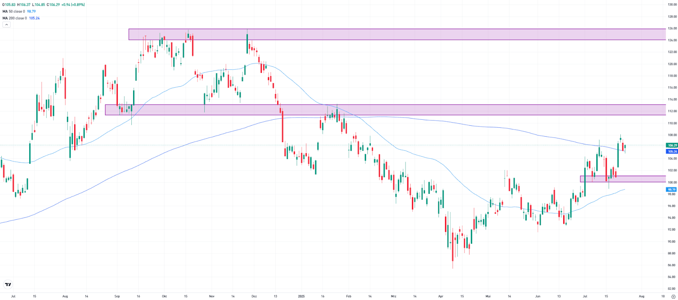Image resolution: width=678 pixels, height=300 pixels.
Task: Select the MA 200 close indicator legend
Action: pyautogui.click(x=14, y=18)
